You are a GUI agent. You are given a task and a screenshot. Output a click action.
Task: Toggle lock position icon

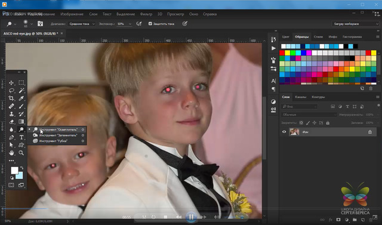coord(315,123)
